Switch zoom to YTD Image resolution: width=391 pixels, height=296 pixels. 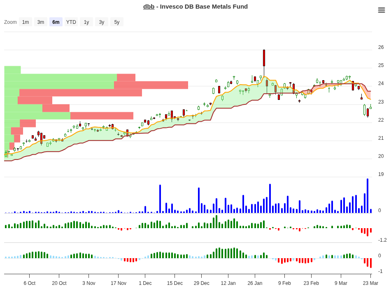click(71, 22)
